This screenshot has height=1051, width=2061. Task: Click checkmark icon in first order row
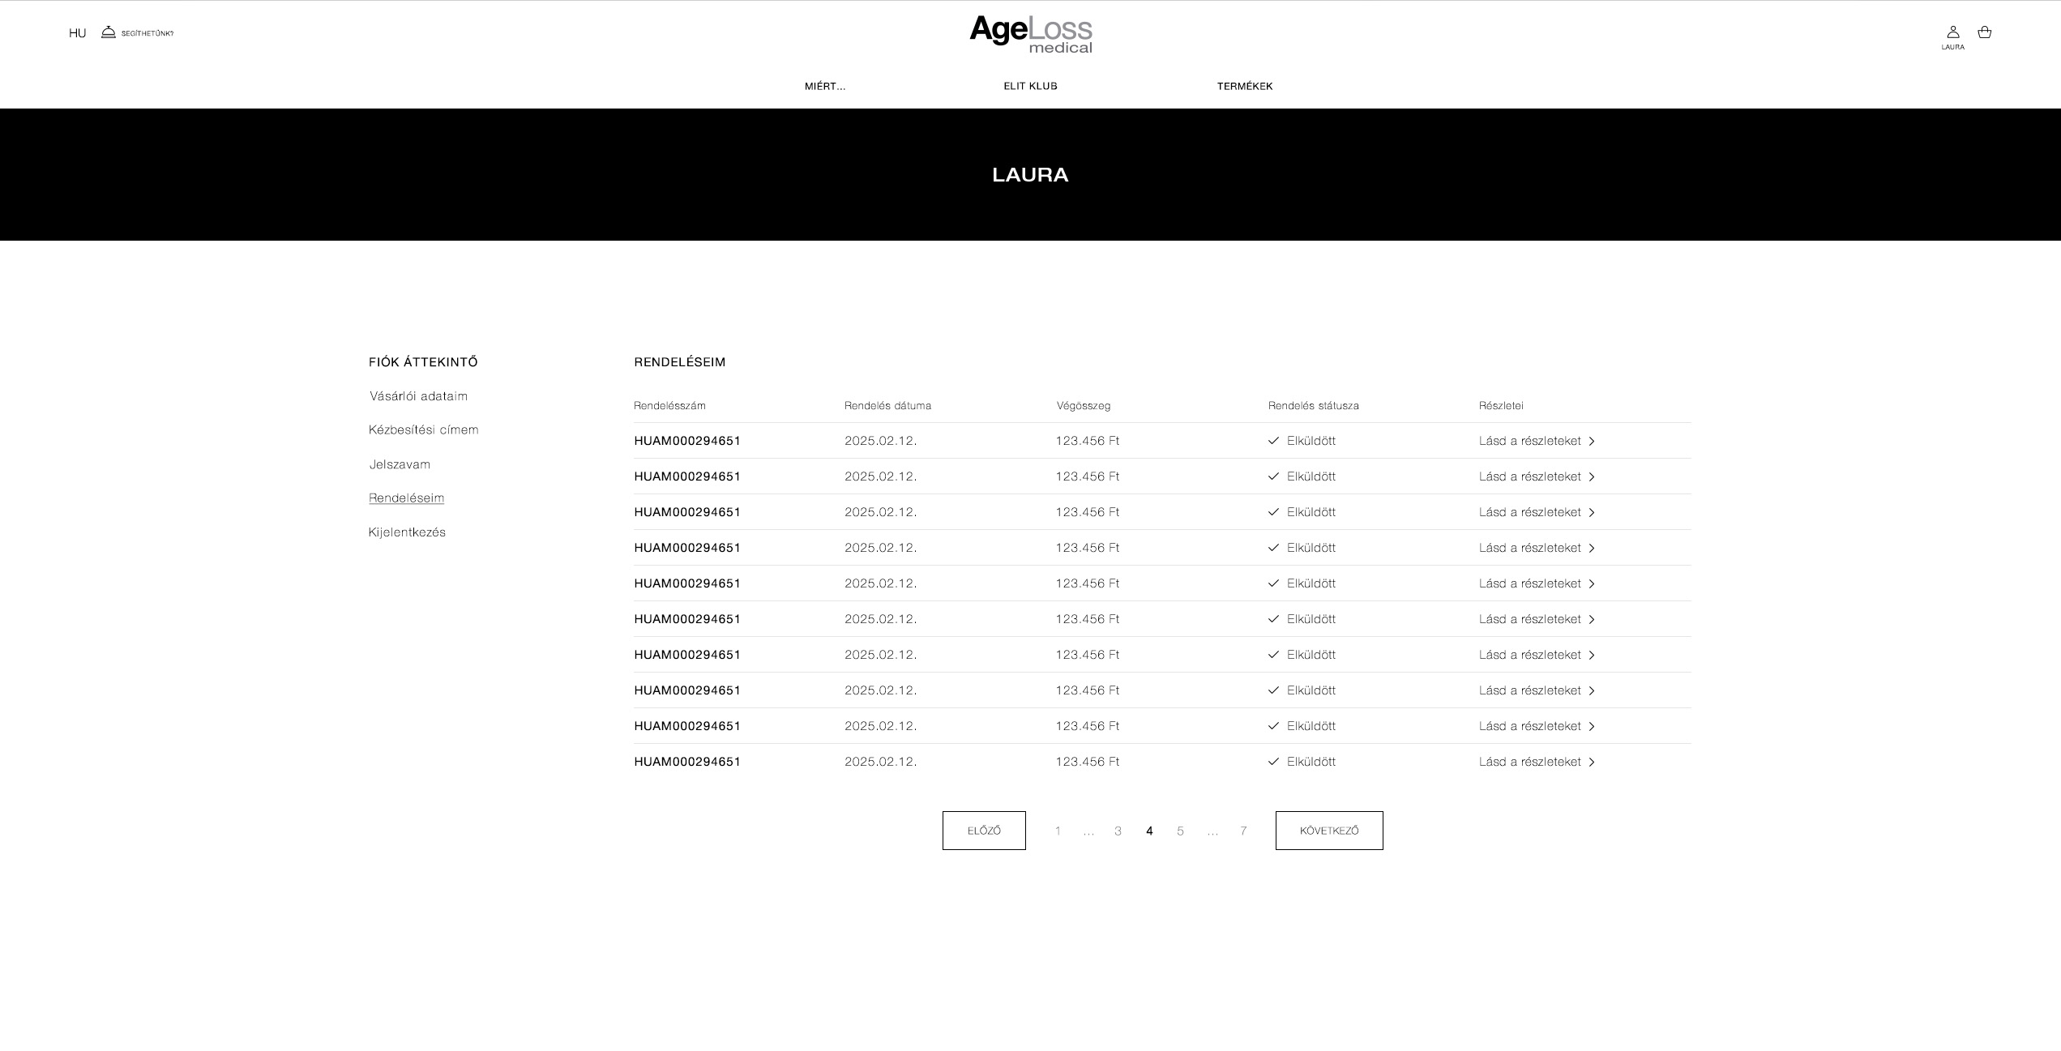click(x=1273, y=441)
